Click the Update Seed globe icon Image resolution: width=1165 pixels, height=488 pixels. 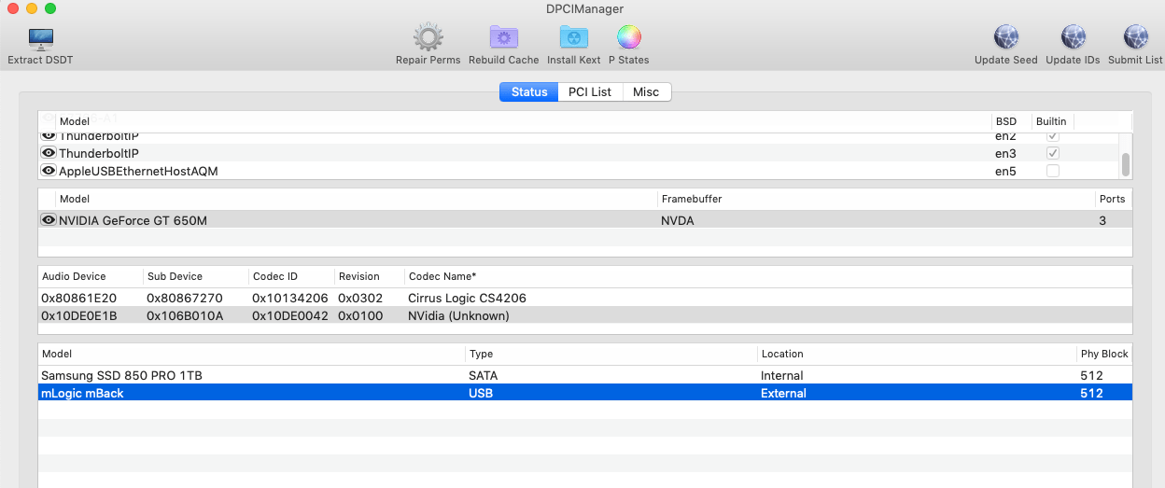[1005, 38]
